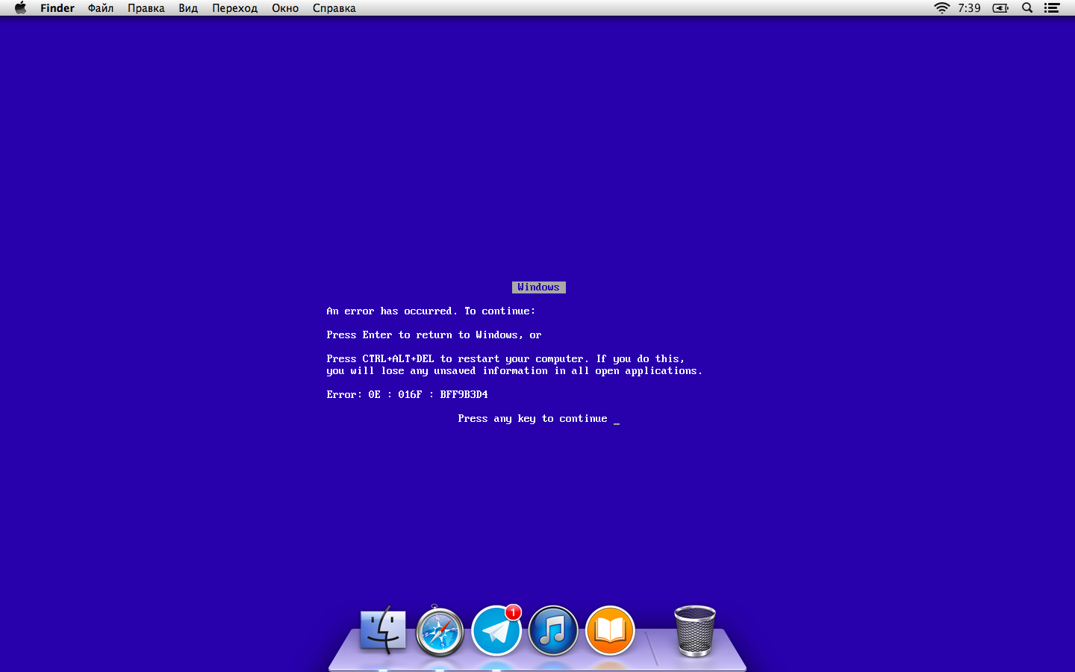Launch Finder from the Dock
This screenshot has height=672, width=1075.
coord(383,631)
